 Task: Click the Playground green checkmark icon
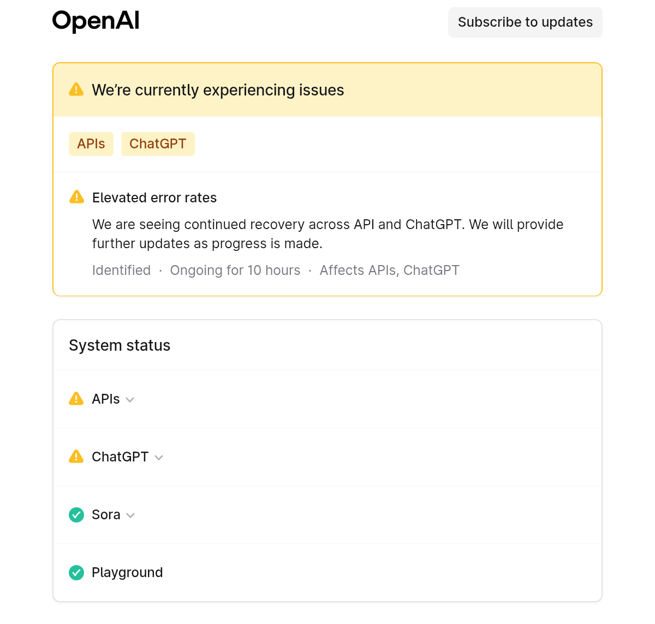pyautogui.click(x=76, y=572)
